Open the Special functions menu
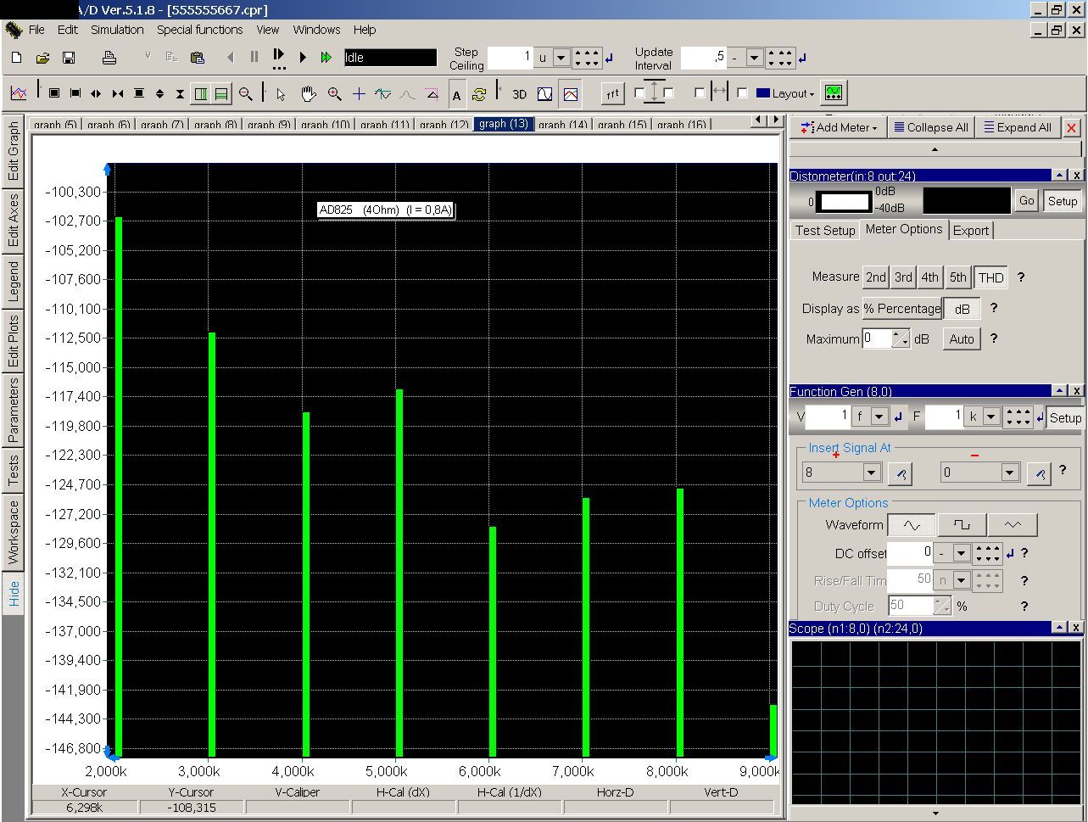1088x822 pixels. coord(199,30)
